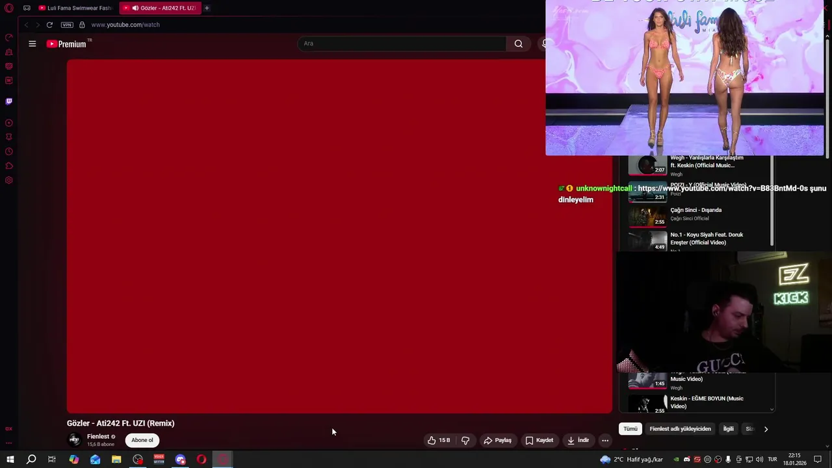Open GX Control speedometer sidebar icon

click(x=9, y=38)
